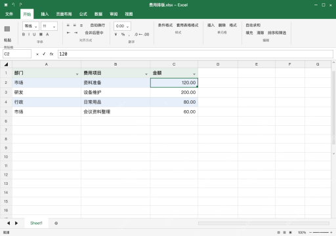Cancel the formula entry with the X icon
This screenshot has width=336, height=236.
tap(37, 54)
